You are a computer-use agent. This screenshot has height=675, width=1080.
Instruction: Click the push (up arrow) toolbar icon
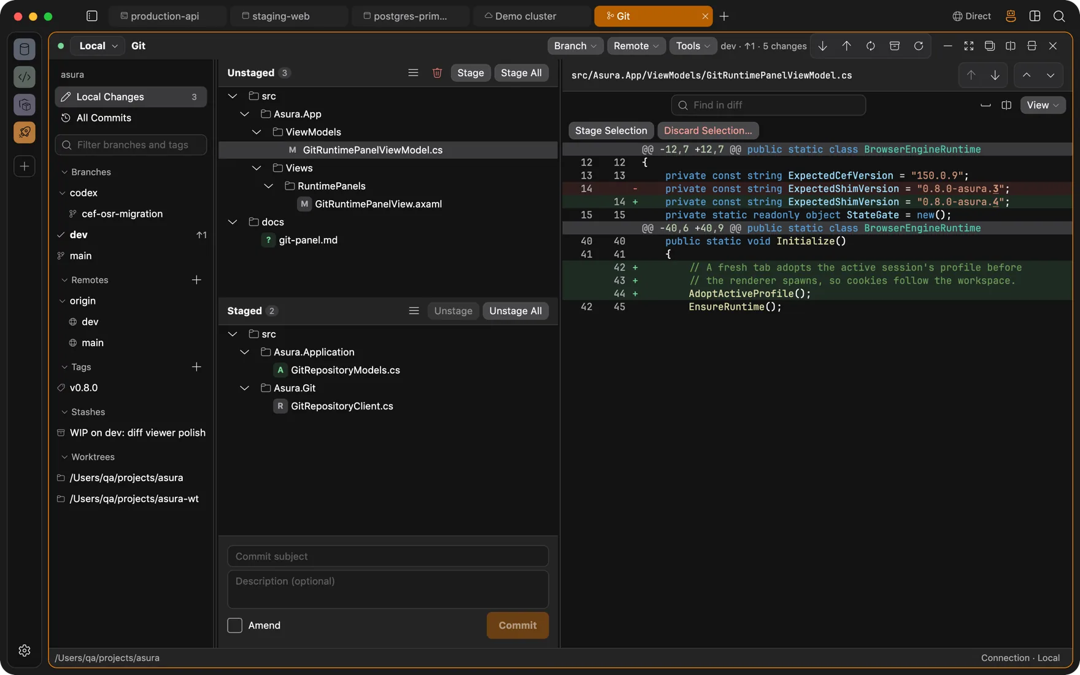(x=846, y=46)
